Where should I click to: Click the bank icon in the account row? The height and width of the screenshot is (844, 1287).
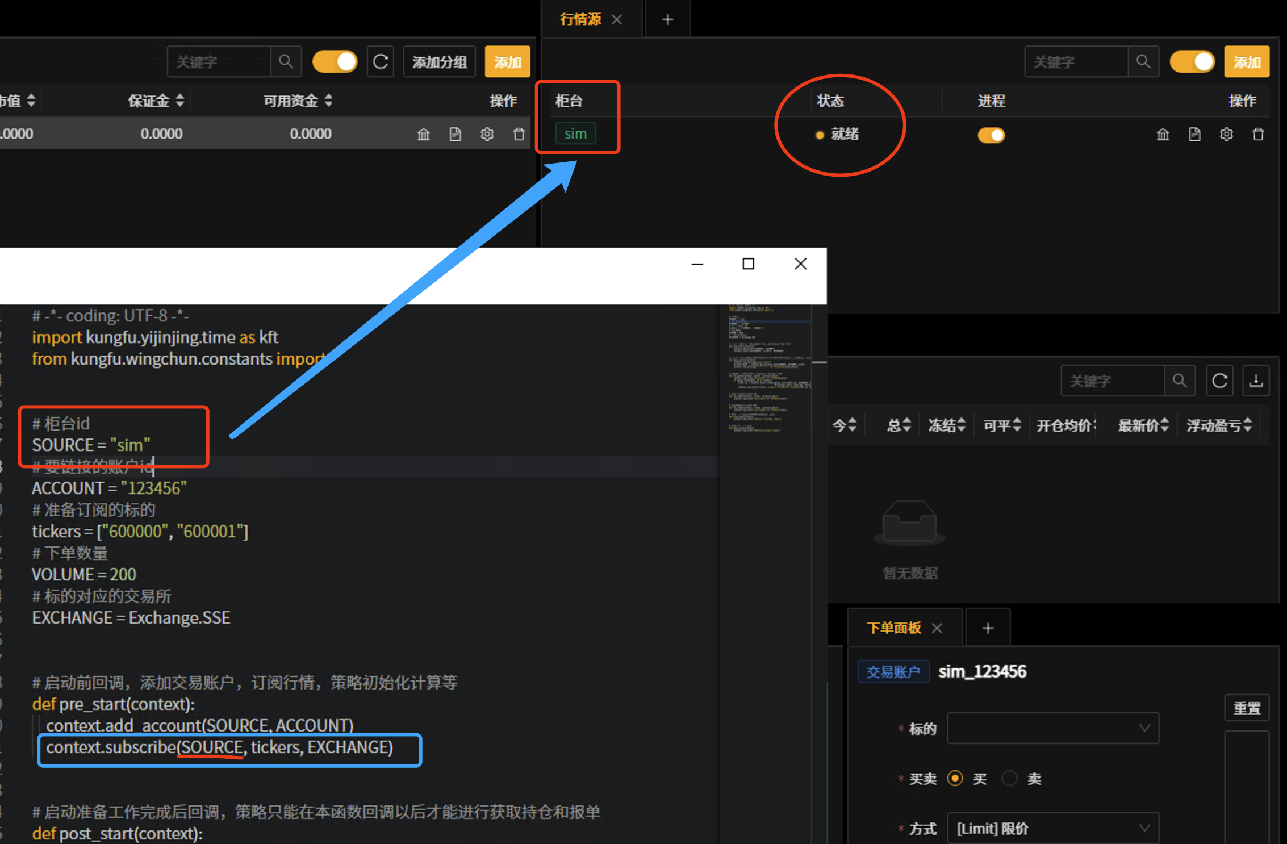tap(423, 134)
